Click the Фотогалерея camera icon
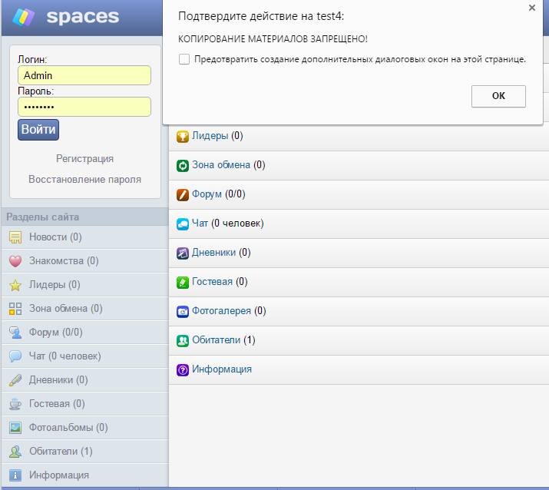The width and height of the screenshot is (549, 490). 183,311
